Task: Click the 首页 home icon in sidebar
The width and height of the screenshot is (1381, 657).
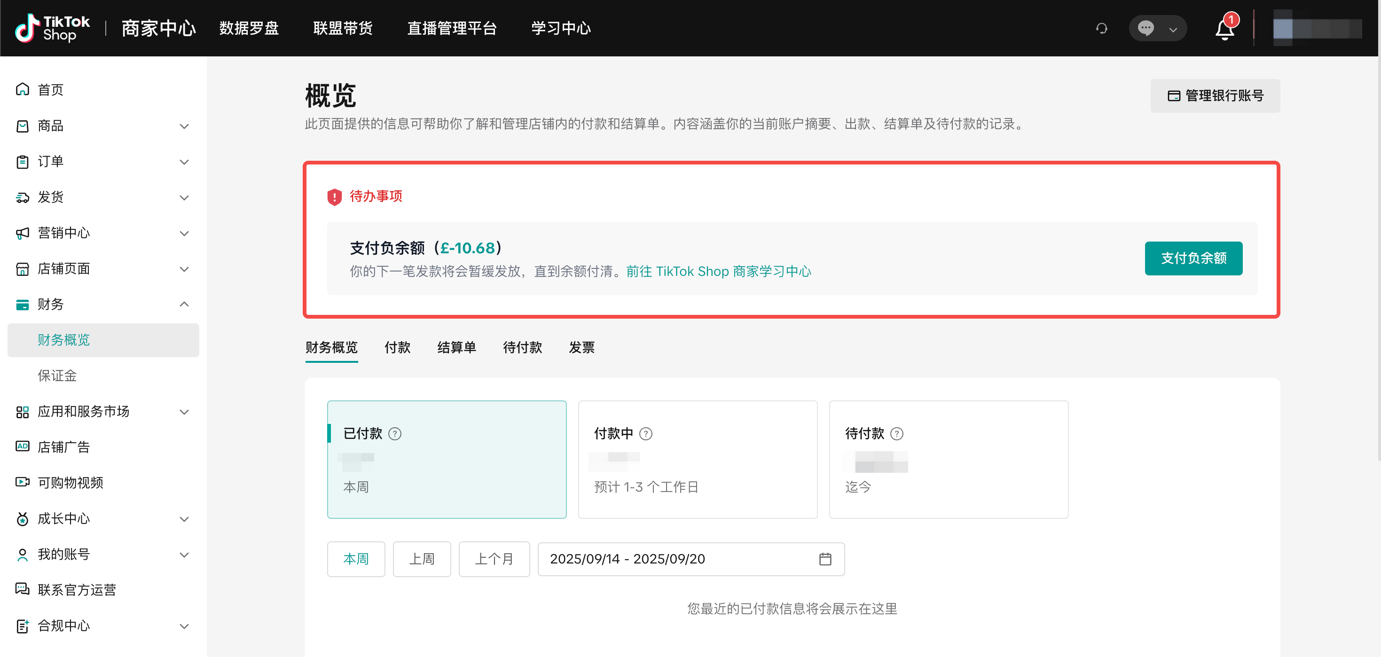Action: (x=23, y=89)
